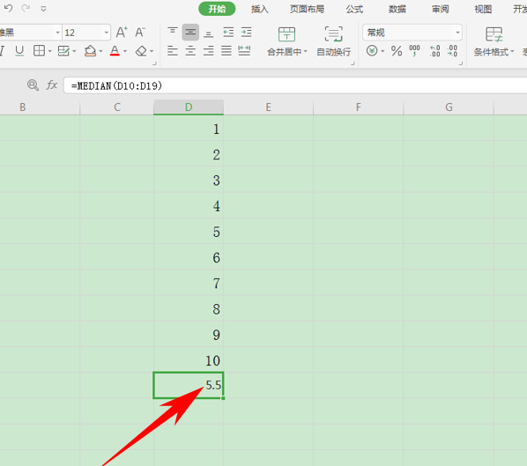Click the percent style icon

pyautogui.click(x=397, y=51)
